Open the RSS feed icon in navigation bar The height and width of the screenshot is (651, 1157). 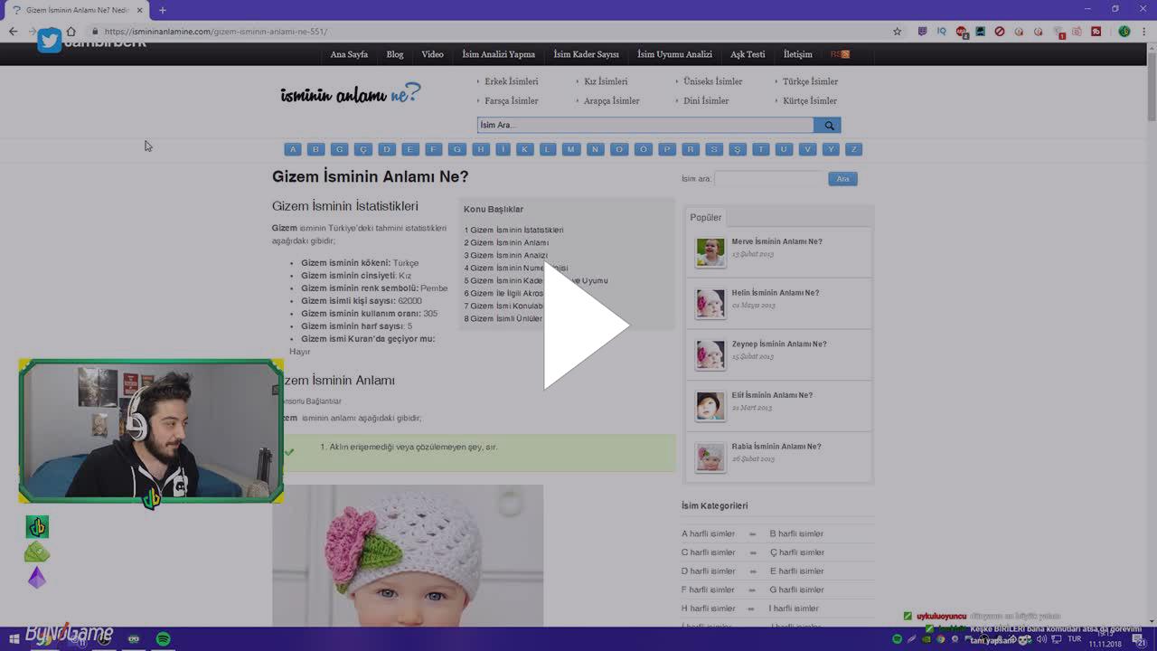click(840, 54)
